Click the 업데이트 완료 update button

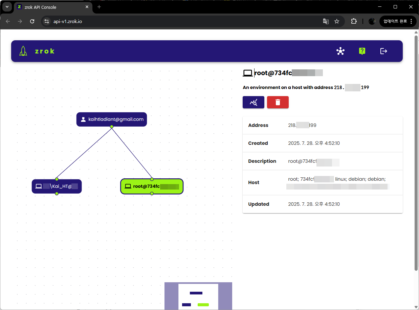(398, 21)
